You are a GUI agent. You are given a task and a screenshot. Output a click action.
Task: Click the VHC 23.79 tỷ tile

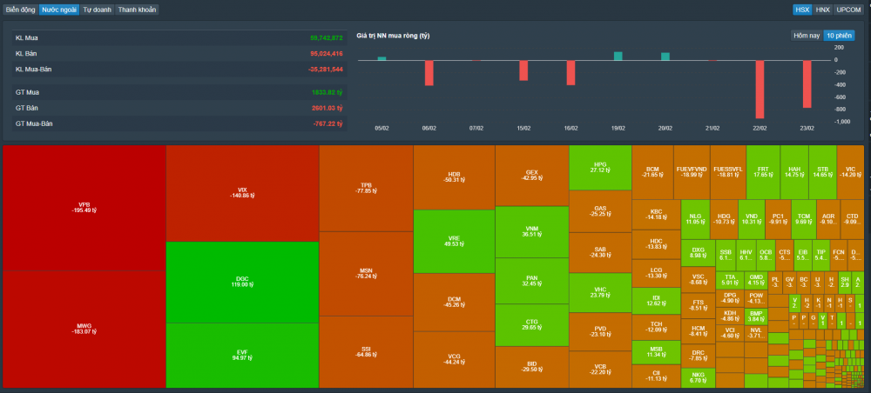tap(600, 293)
